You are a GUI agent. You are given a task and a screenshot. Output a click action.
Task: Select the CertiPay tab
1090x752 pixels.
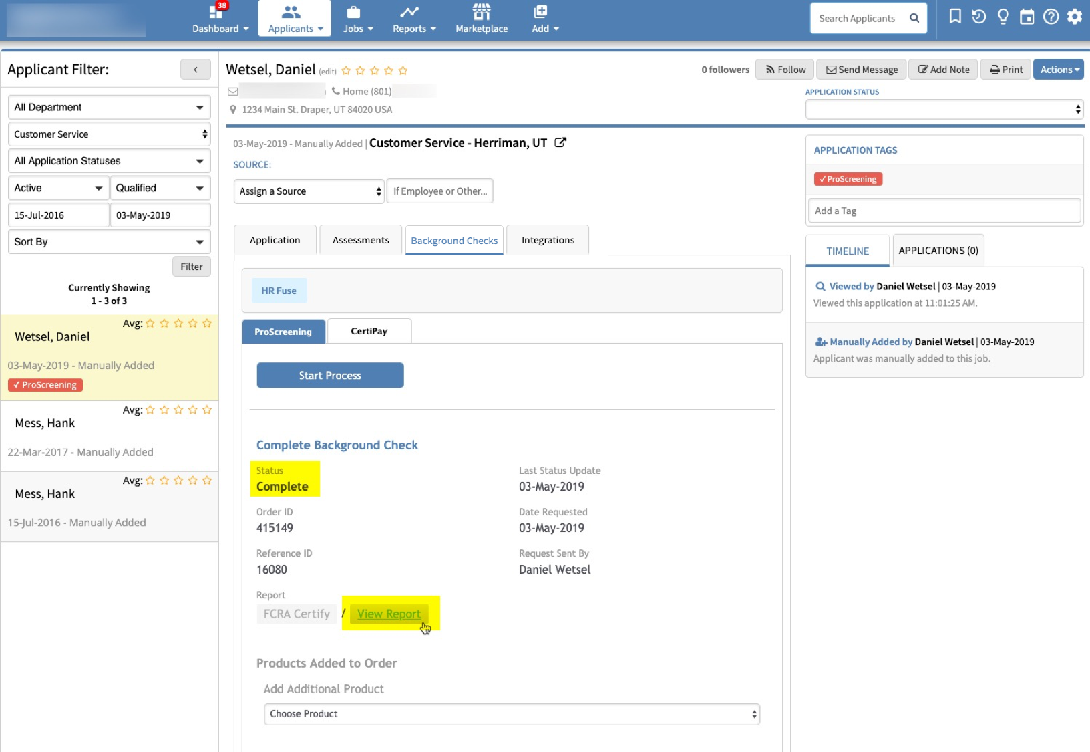click(x=369, y=332)
